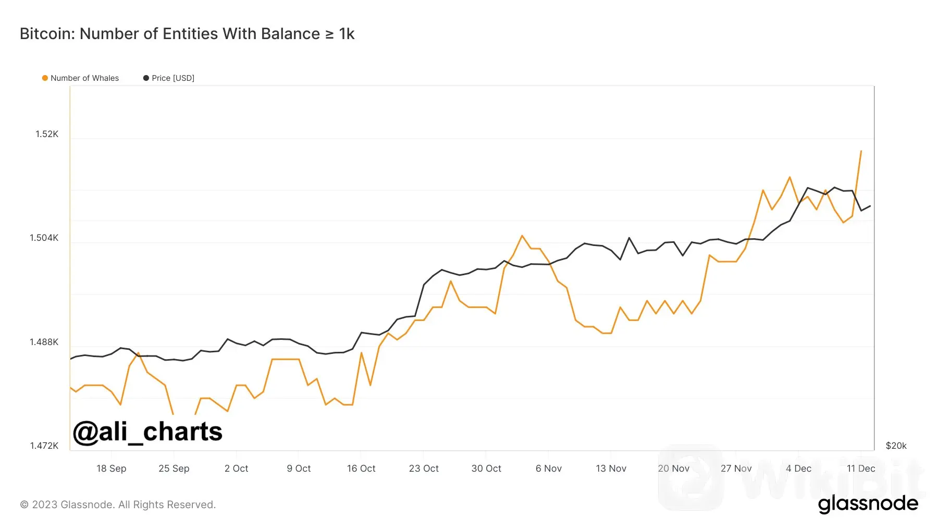938x528 pixels.
Task: Select the 4 Dec date label
Action: coord(798,468)
